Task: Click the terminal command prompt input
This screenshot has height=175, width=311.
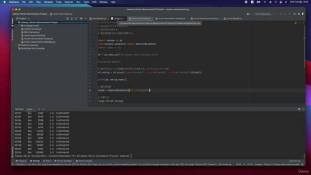Action: click(x=131, y=156)
